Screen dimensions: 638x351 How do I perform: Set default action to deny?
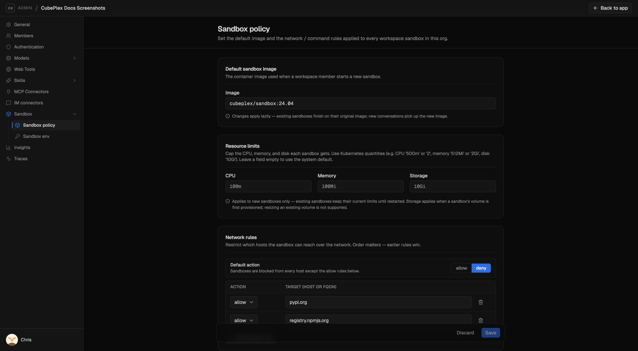point(481,268)
